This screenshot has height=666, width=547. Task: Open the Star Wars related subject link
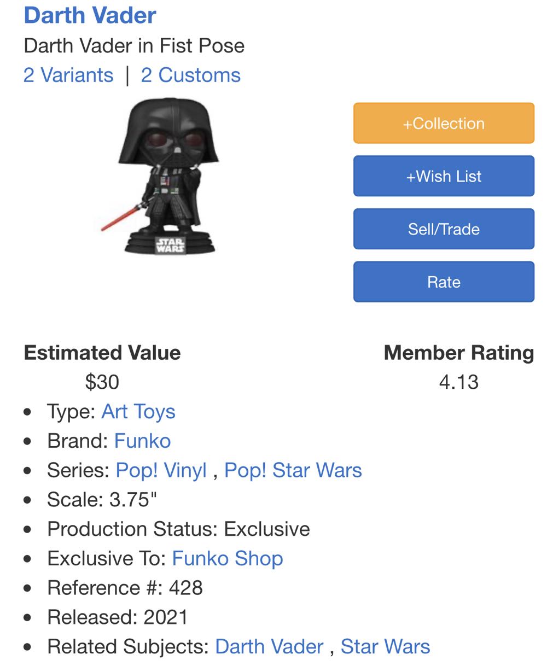pos(386,647)
